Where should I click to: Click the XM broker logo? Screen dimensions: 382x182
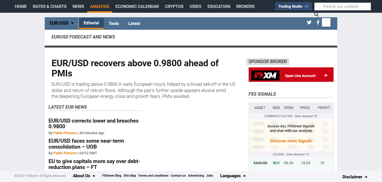coord(265,76)
